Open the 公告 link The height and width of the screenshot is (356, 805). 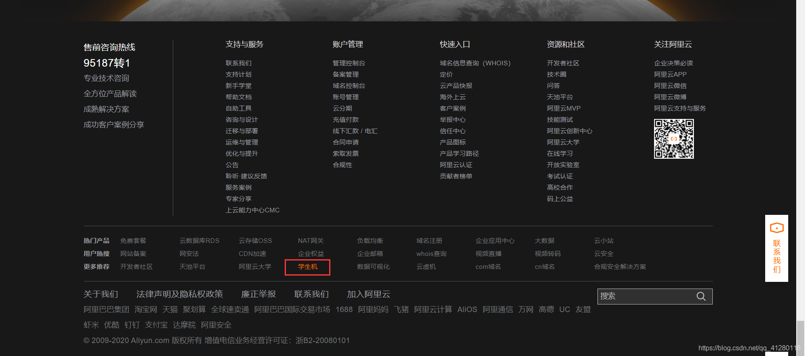click(232, 165)
